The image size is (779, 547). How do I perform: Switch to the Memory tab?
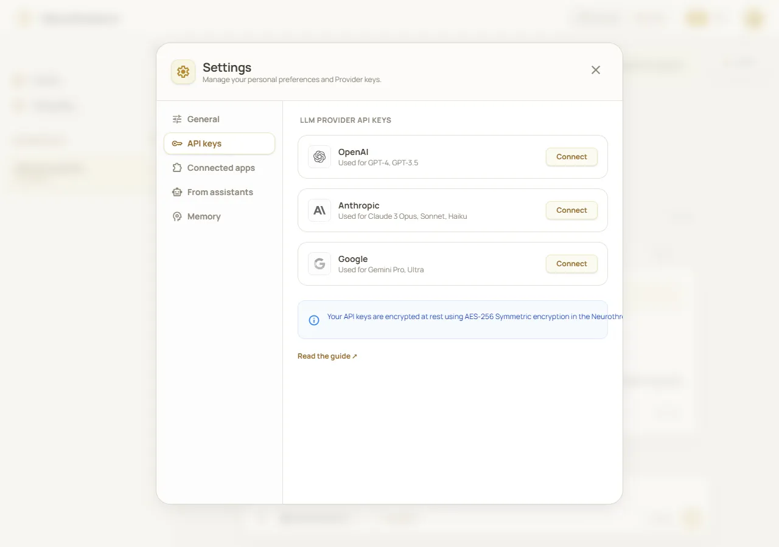coord(219,216)
